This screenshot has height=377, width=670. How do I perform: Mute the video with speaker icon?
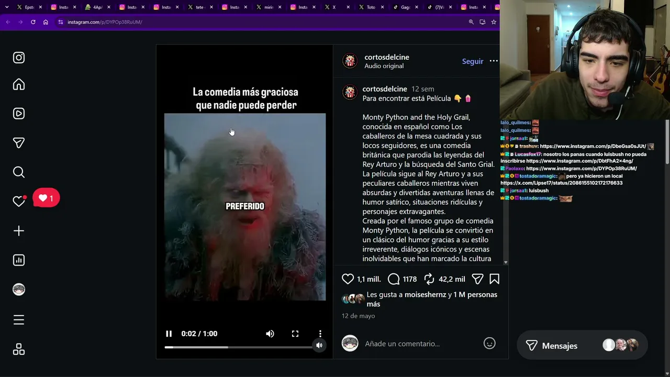click(270, 334)
